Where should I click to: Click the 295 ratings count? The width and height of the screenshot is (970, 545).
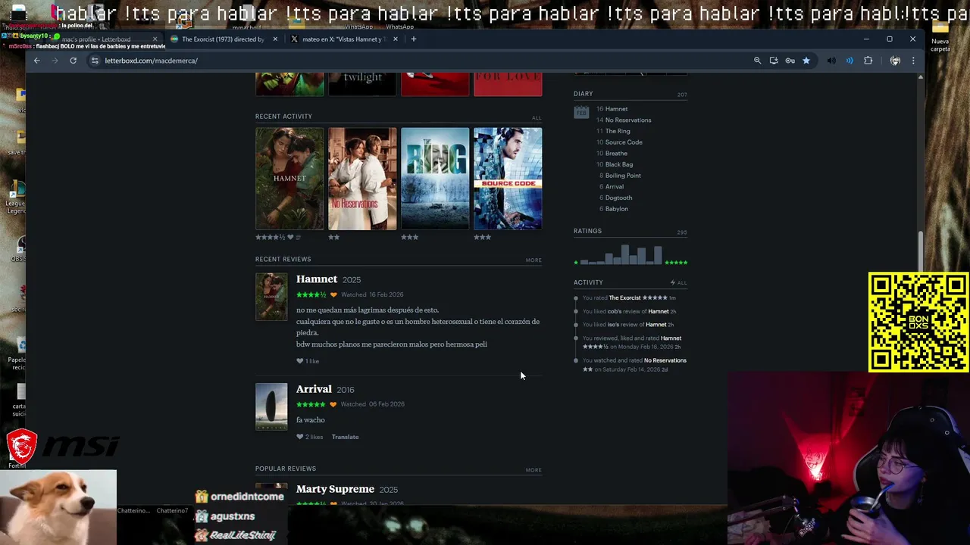pyautogui.click(x=682, y=232)
